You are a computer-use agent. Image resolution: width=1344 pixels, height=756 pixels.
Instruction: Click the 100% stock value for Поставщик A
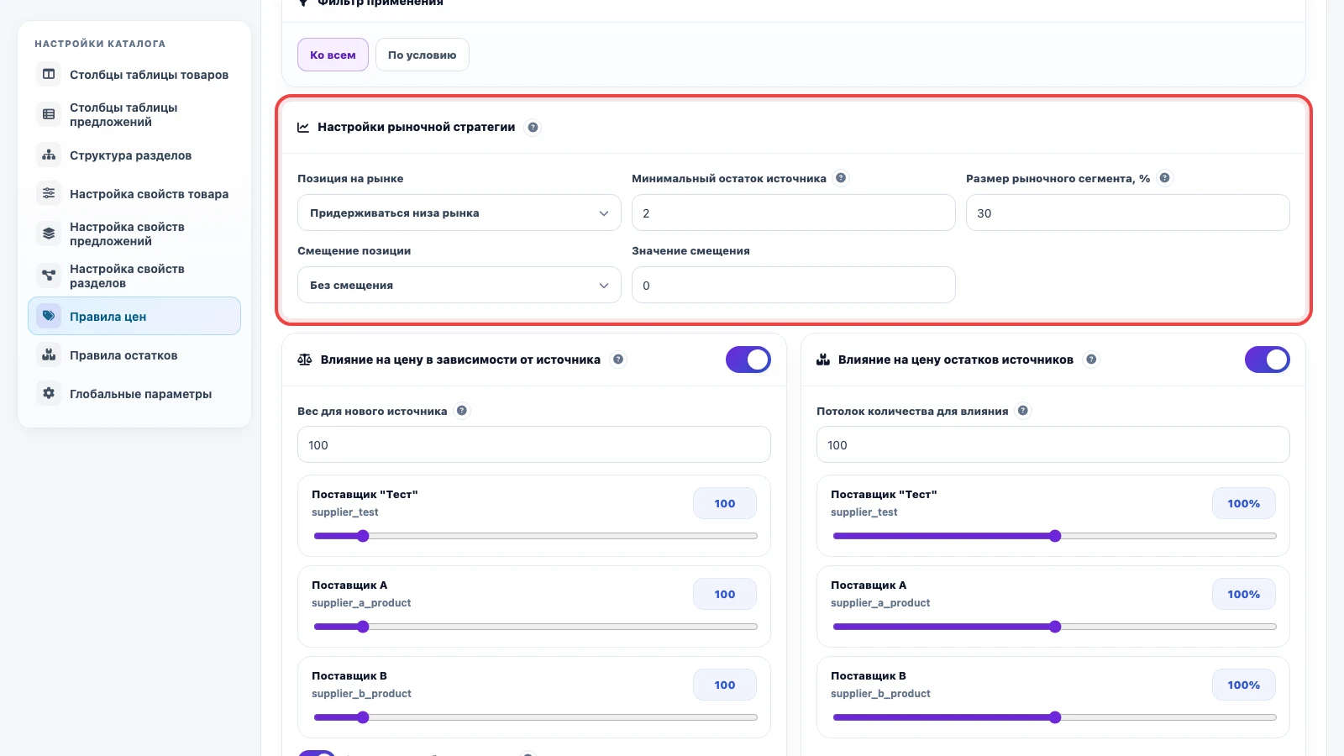1244,594
